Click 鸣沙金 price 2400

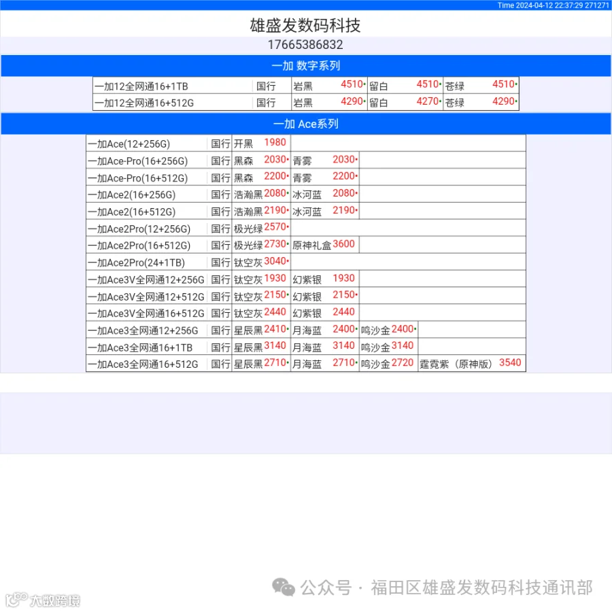pos(403,329)
